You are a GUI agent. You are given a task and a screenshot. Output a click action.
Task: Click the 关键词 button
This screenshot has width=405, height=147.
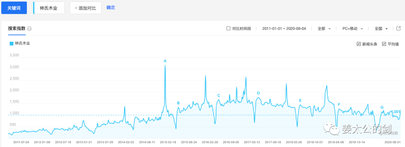(x=14, y=8)
